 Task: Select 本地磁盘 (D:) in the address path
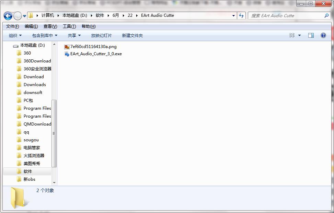point(74,15)
